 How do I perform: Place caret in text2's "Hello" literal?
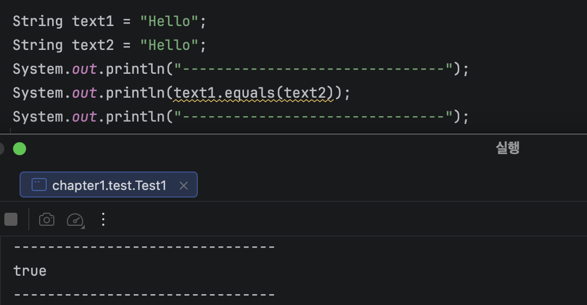pos(169,45)
